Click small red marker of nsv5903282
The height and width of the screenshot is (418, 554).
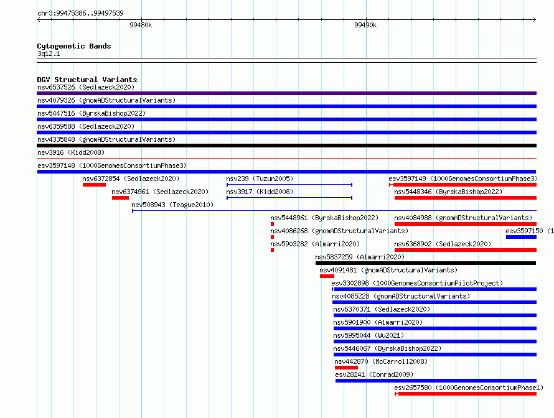tap(273, 250)
